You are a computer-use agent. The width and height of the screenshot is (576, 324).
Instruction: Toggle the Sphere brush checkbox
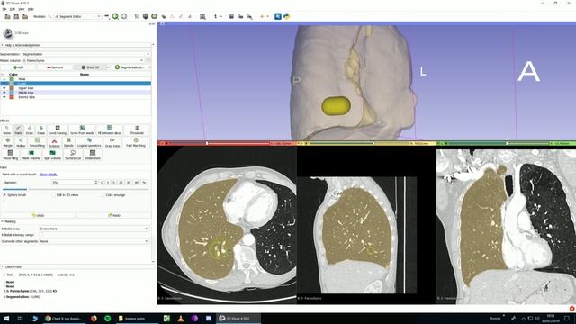4,195
